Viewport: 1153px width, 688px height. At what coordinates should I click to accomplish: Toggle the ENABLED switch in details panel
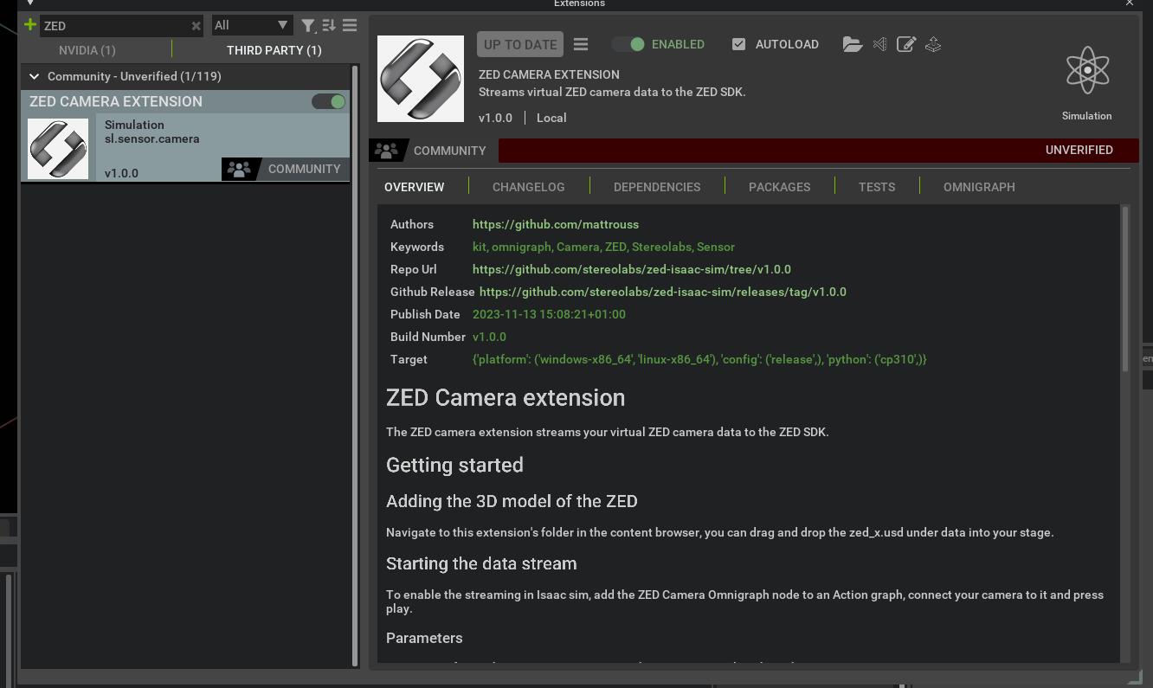coord(628,44)
